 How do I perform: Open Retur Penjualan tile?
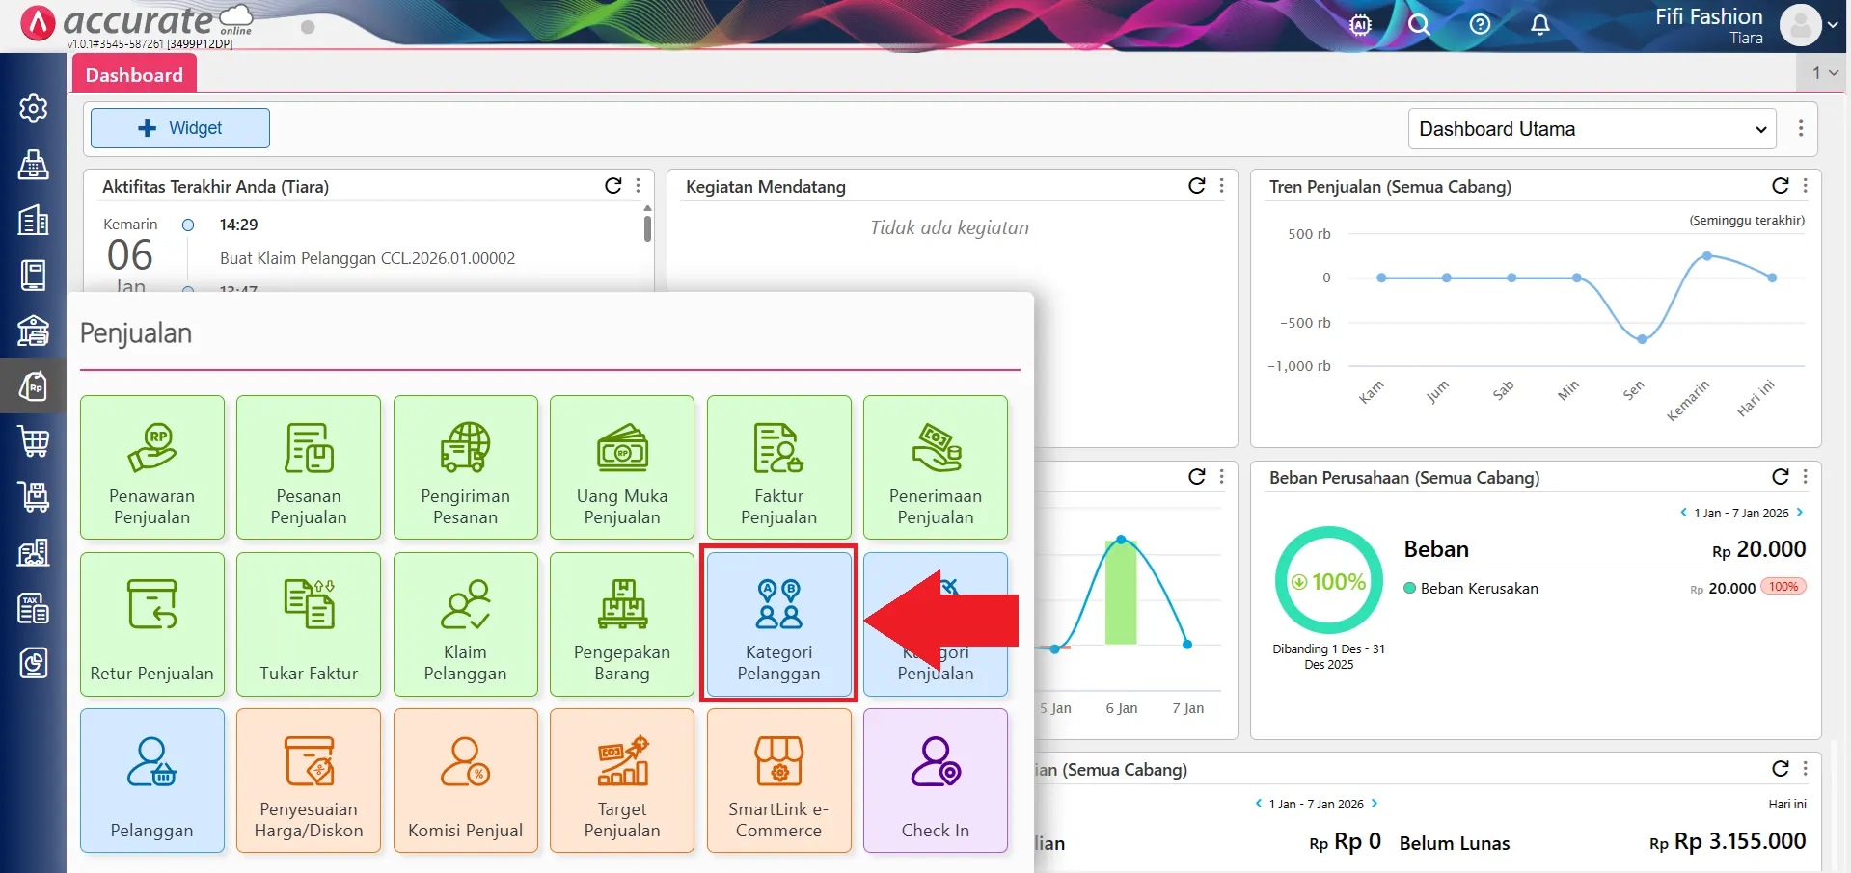tap(151, 623)
